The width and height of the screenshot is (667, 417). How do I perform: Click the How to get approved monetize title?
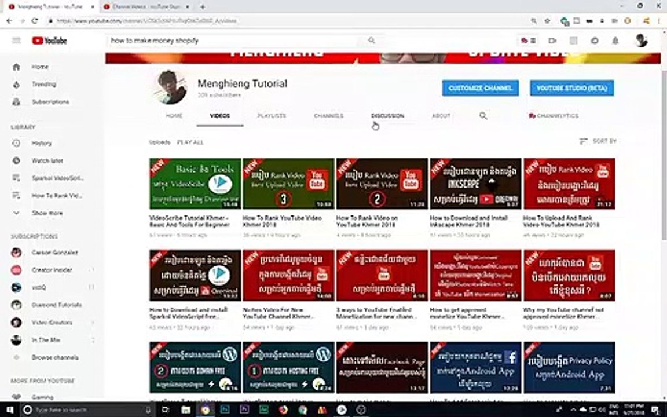click(x=467, y=313)
